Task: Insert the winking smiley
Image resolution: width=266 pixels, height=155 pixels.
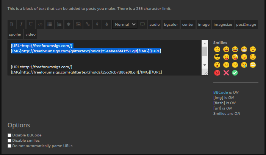Action: (x=253, y=49)
